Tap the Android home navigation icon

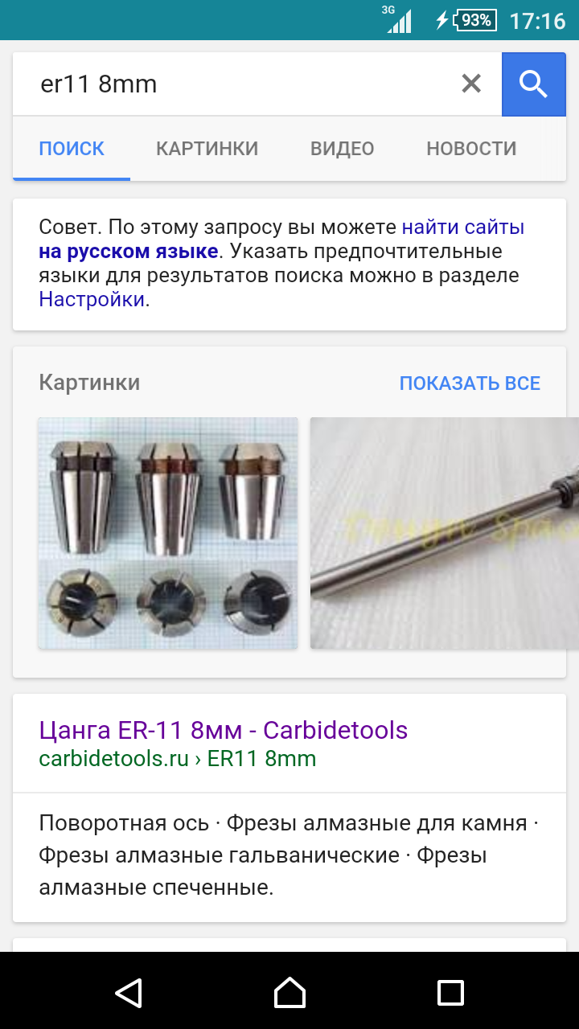point(289,992)
